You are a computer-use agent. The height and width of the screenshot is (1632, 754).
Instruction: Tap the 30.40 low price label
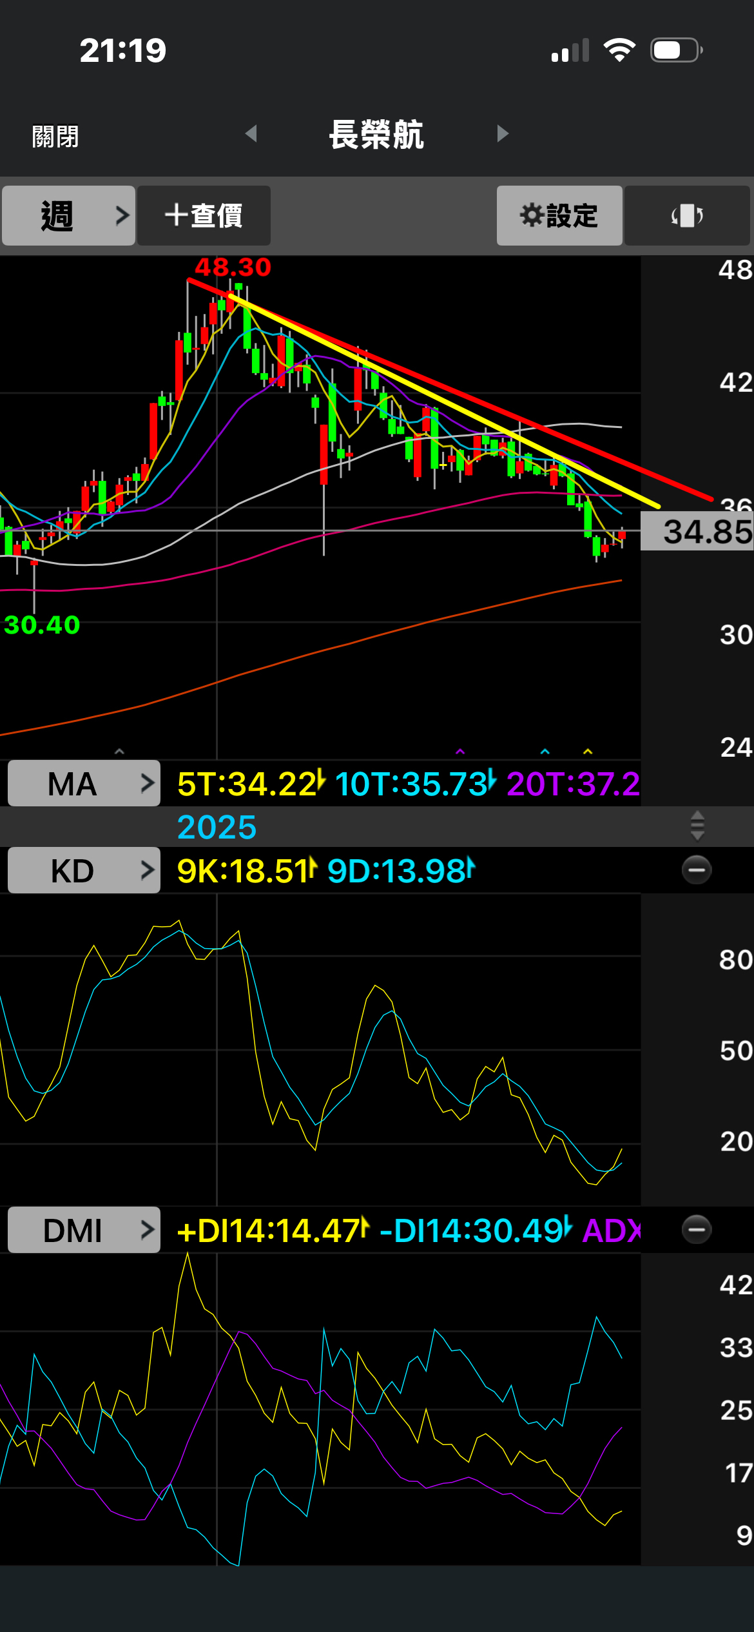[42, 625]
